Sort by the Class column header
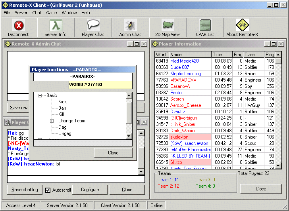289x211 pixels. [254, 55]
